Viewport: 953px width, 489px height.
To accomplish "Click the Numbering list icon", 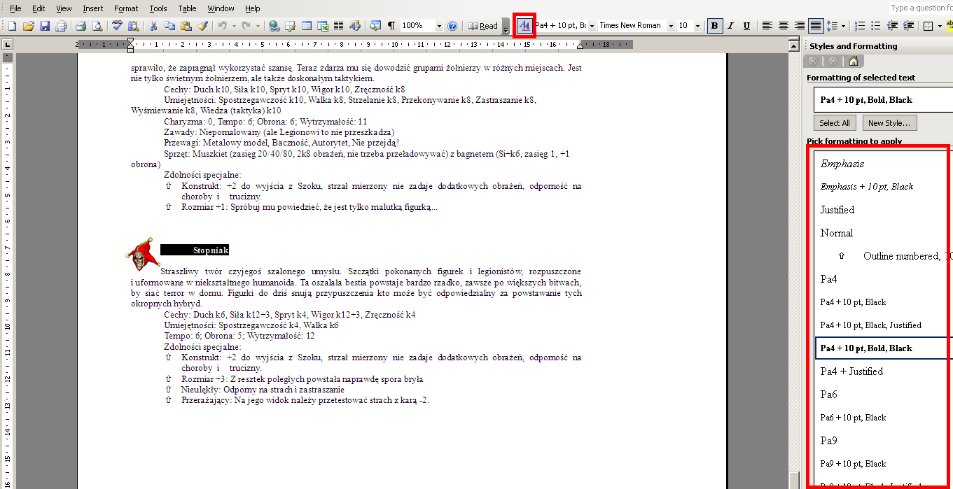I will point(861,26).
